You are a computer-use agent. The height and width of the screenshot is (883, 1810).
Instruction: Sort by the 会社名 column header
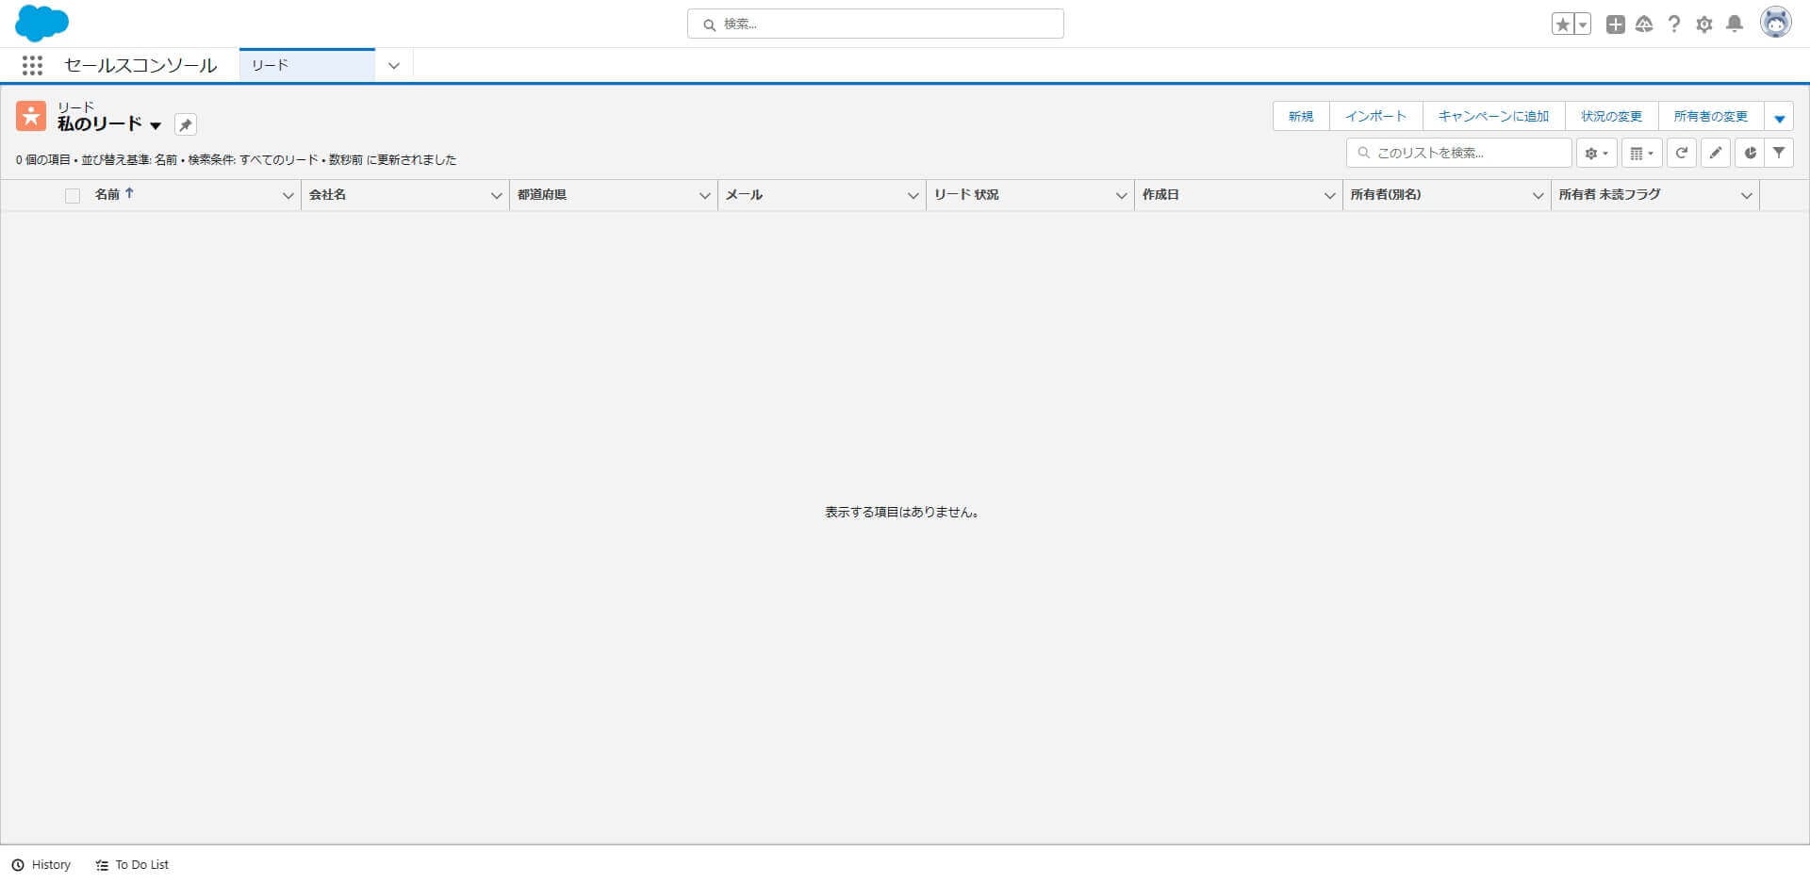(x=328, y=195)
